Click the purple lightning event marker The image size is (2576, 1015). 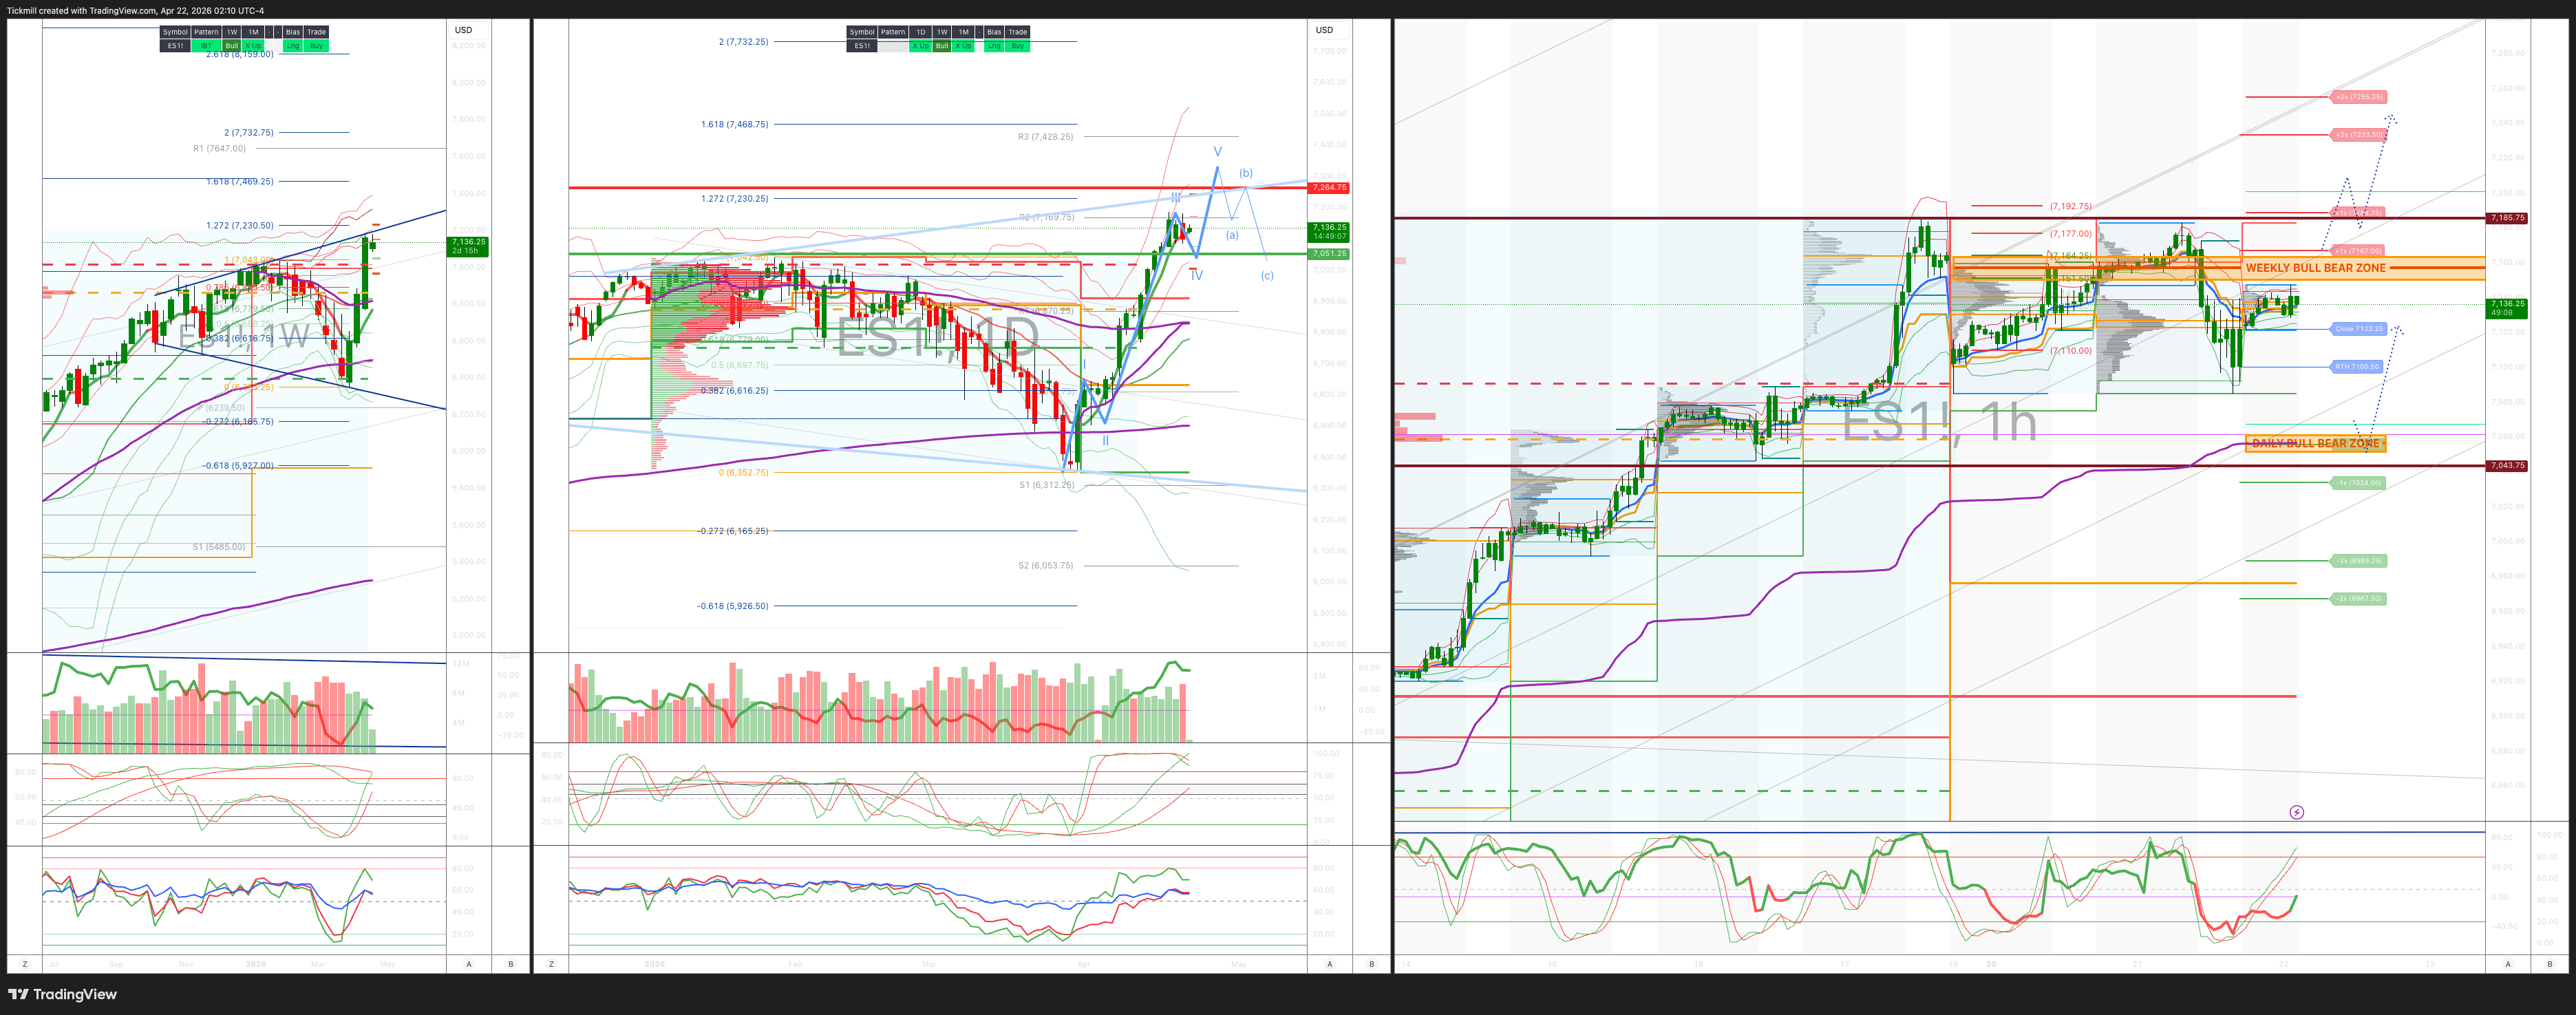[2296, 812]
